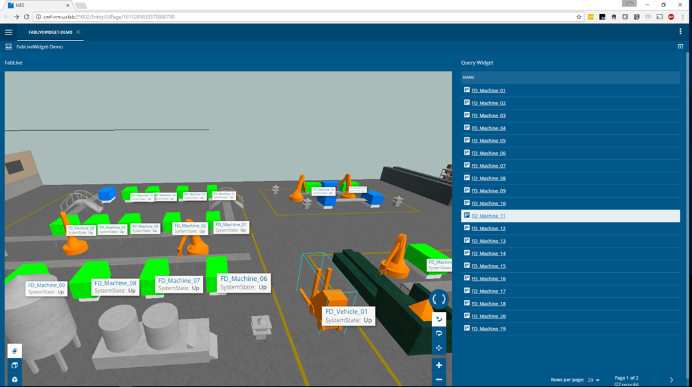Click the NAME column header

[x=570, y=78]
